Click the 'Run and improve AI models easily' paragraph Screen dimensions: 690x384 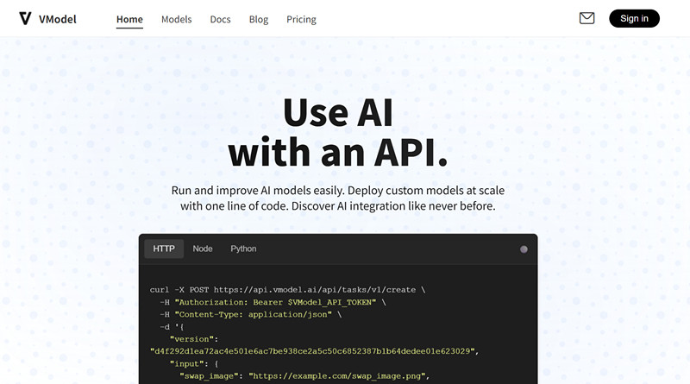point(338,198)
